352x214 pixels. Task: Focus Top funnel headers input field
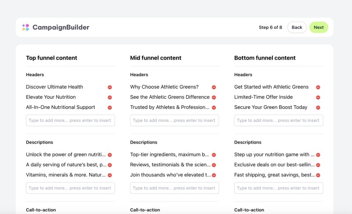pyautogui.click(x=70, y=121)
